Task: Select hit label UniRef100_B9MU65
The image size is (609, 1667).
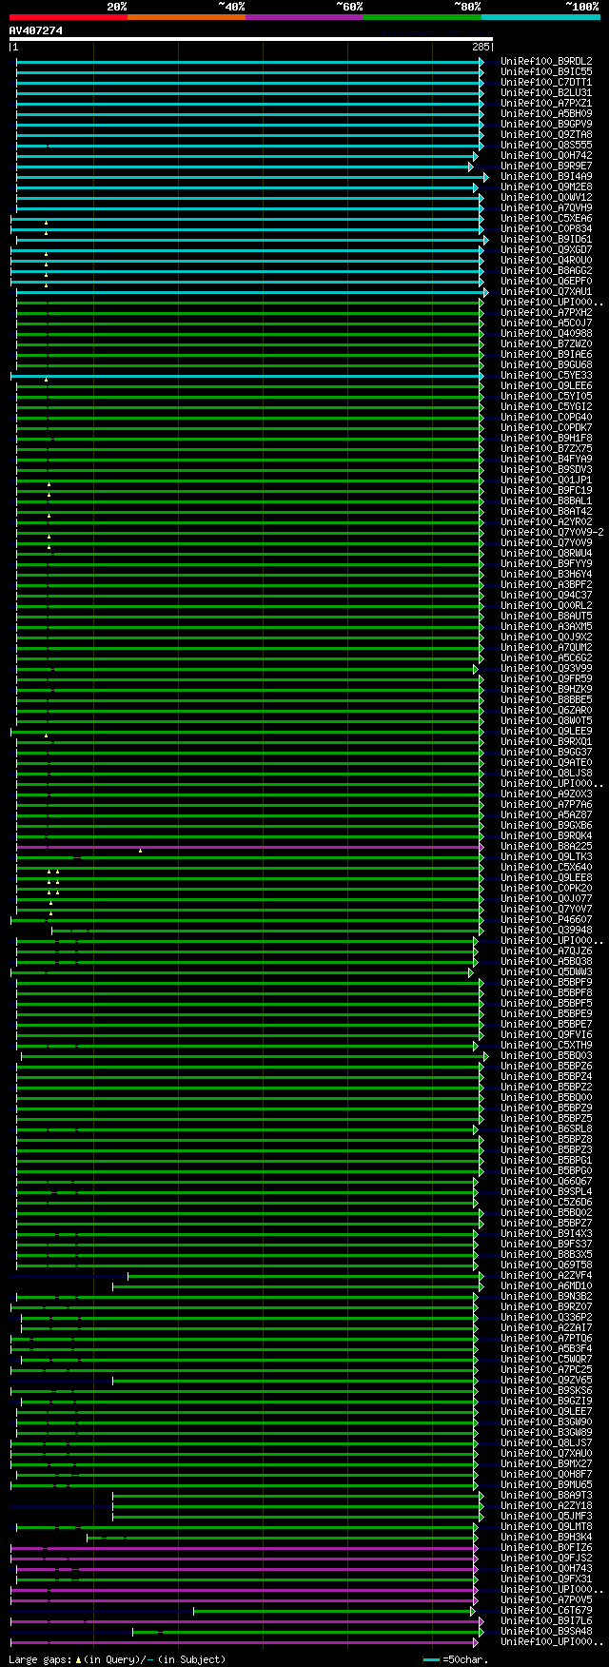Action: pos(546,1484)
